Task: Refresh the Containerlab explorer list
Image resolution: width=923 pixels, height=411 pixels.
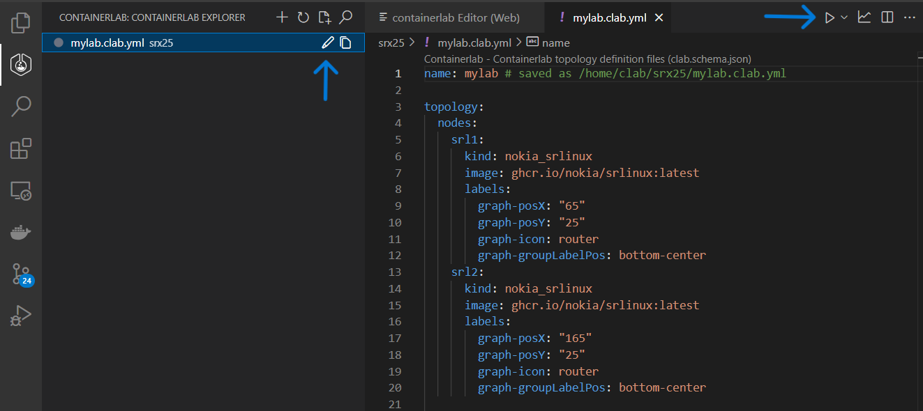Action: (303, 17)
